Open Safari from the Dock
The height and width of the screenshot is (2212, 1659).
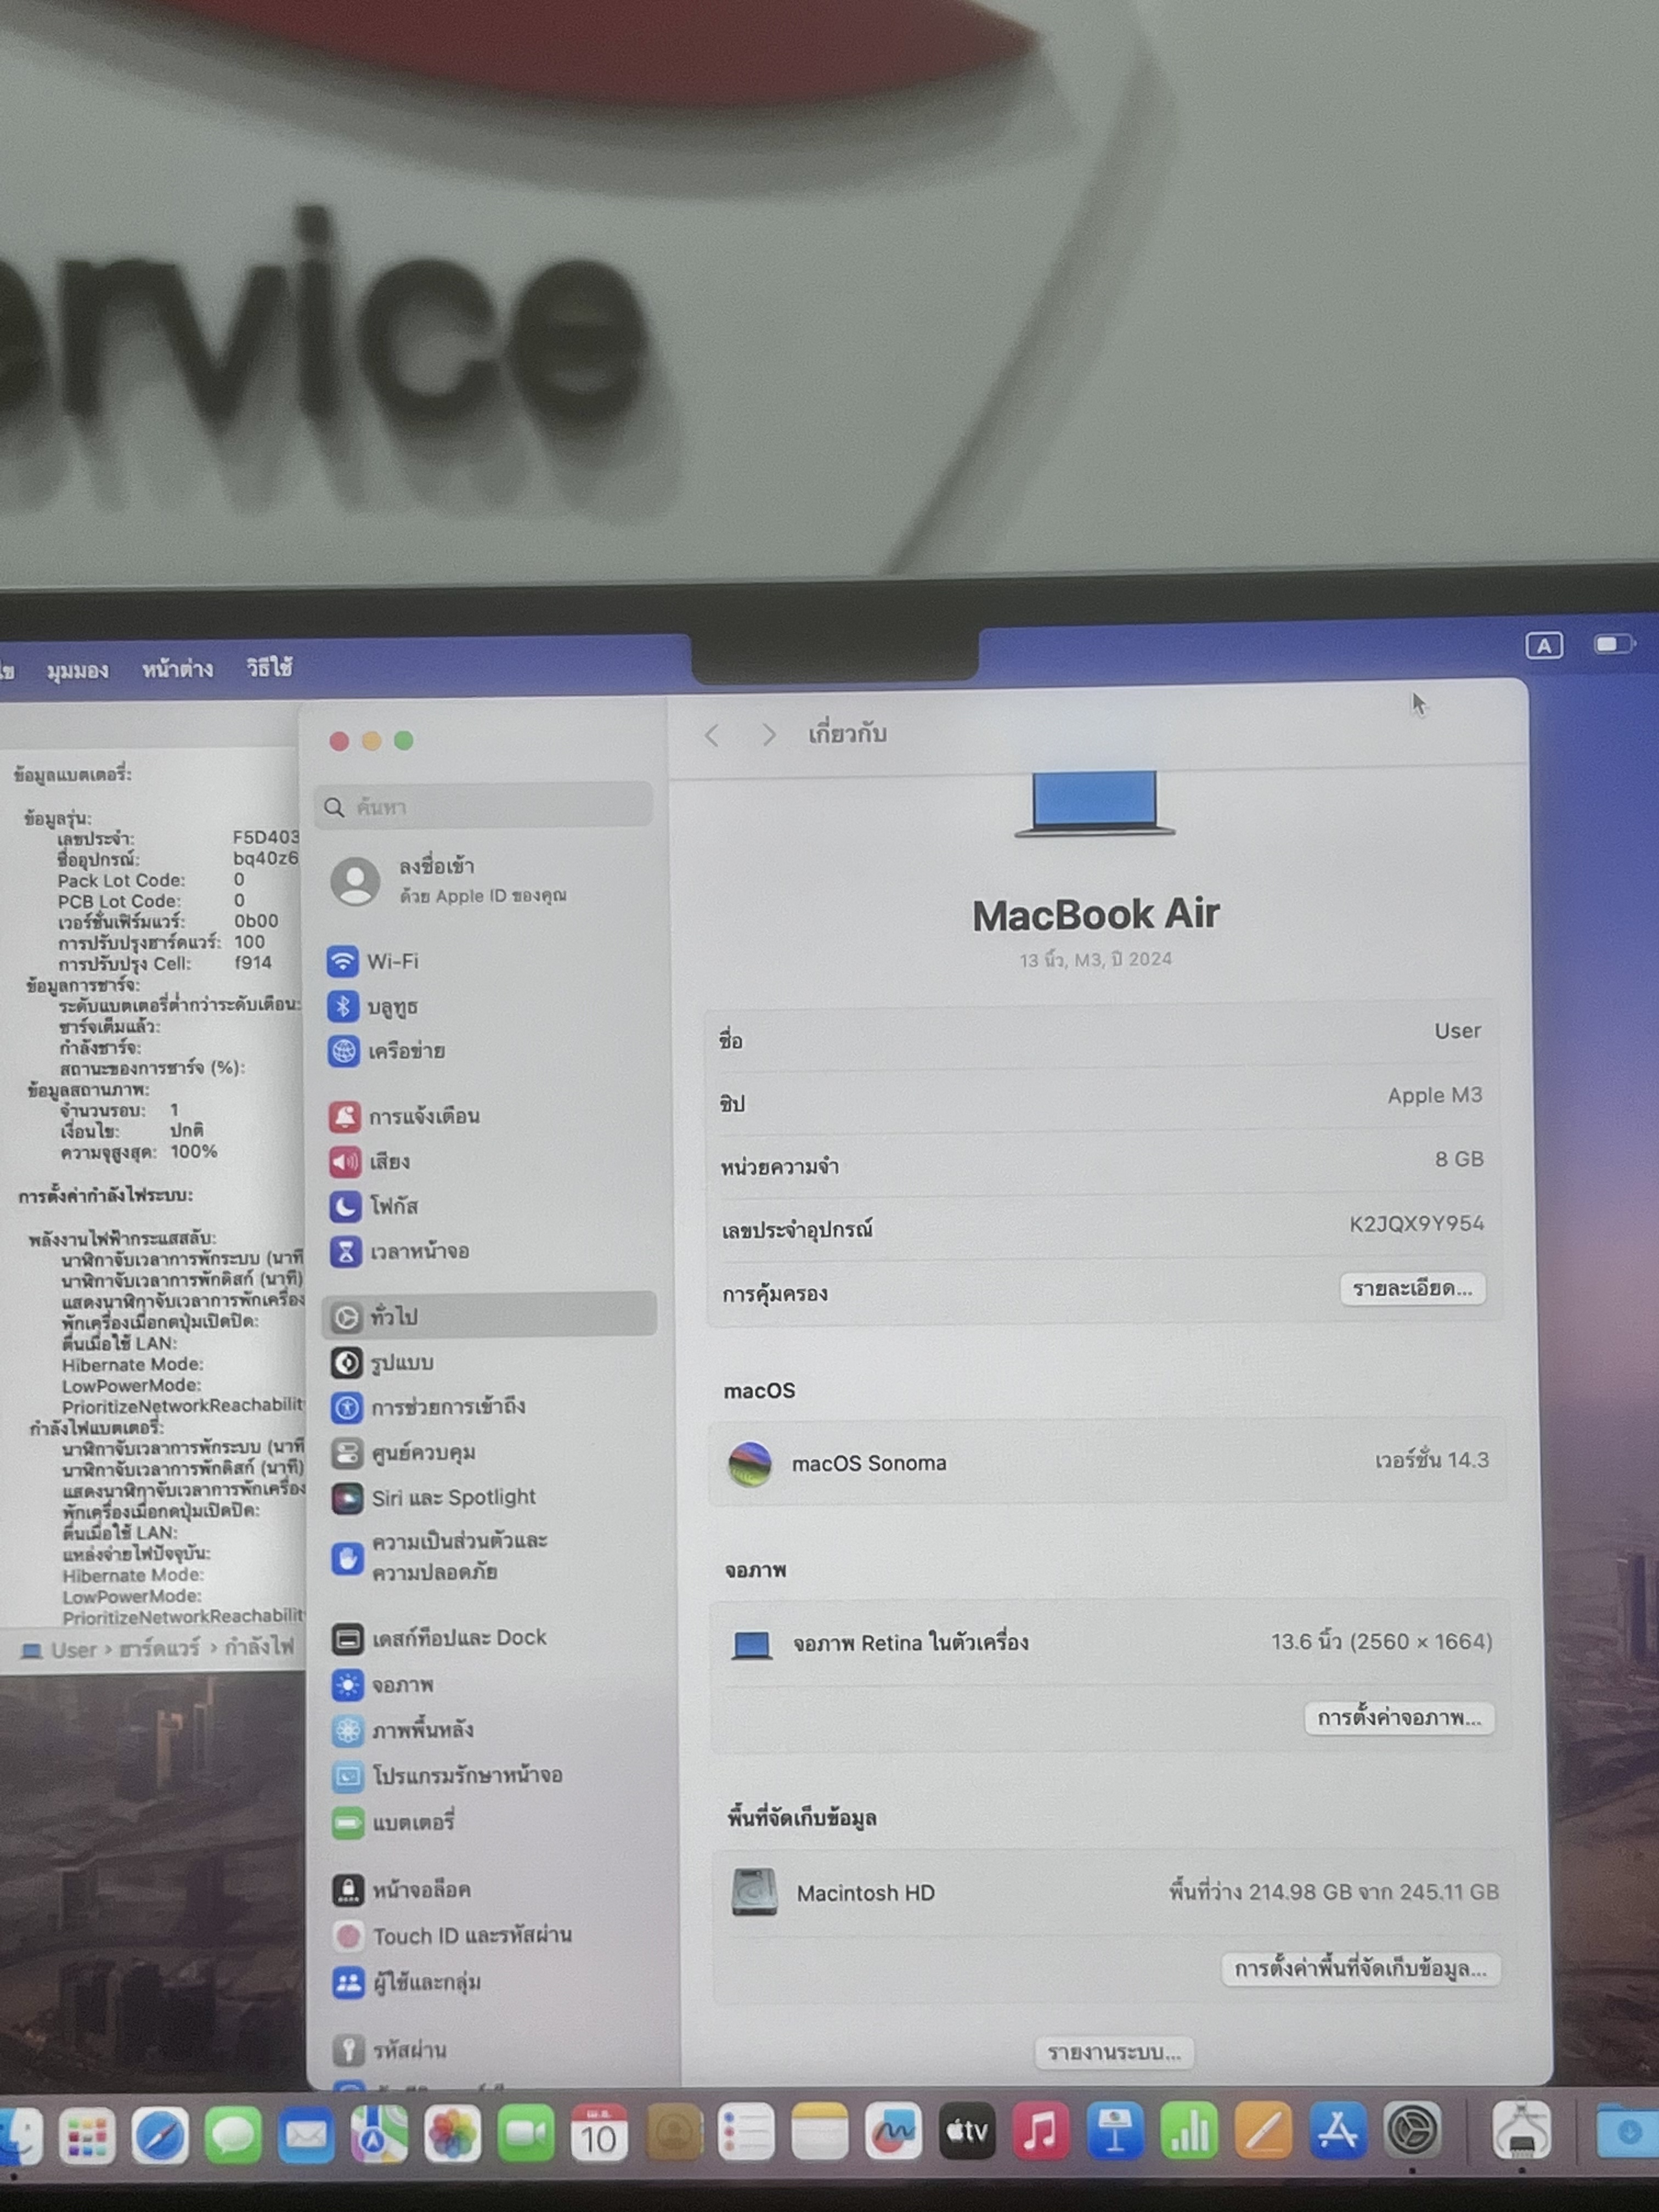point(159,2134)
